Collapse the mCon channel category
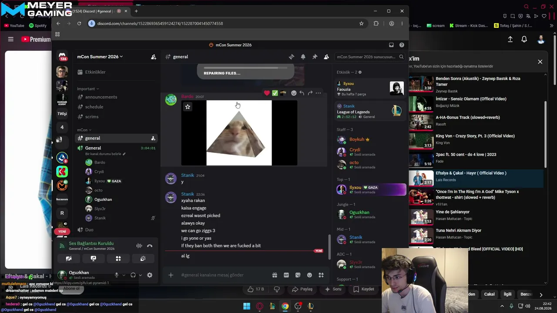This screenshot has width=557, height=313. pyautogui.click(x=84, y=130)
